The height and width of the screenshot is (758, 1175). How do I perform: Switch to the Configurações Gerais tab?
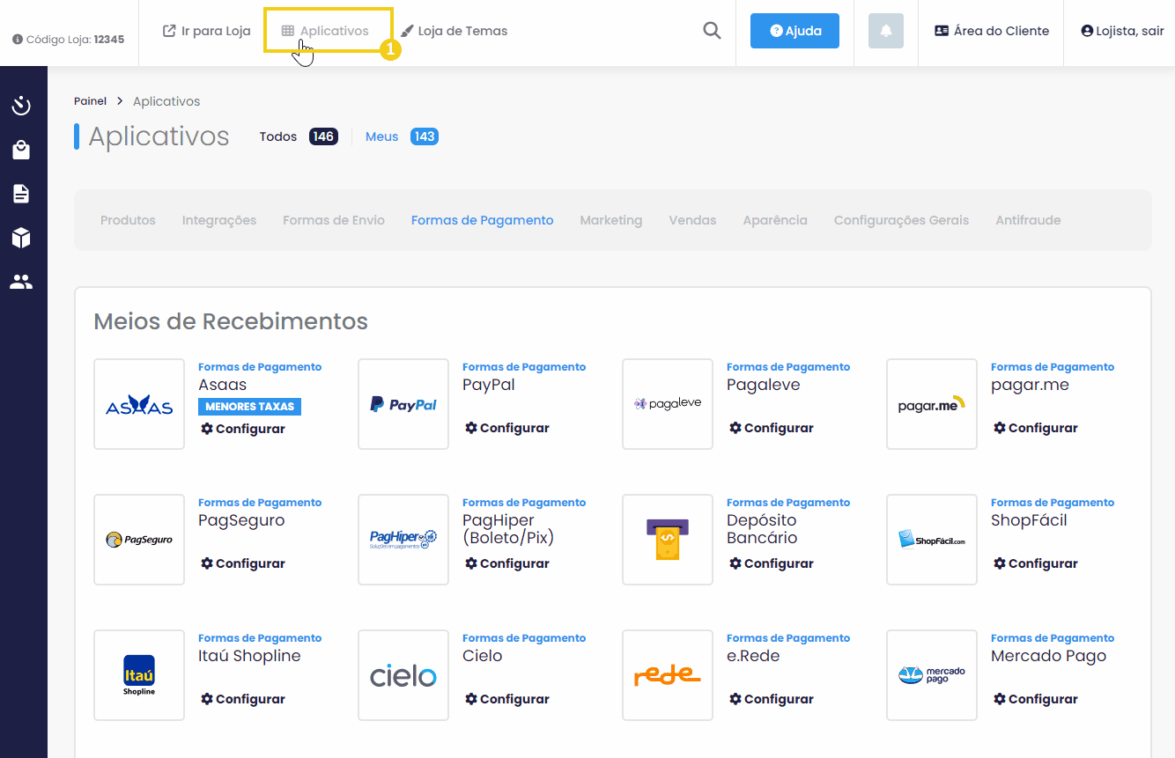(901, 220)
